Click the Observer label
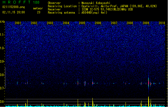This screenshot has width=168, height=107. (x=54, y=3)
